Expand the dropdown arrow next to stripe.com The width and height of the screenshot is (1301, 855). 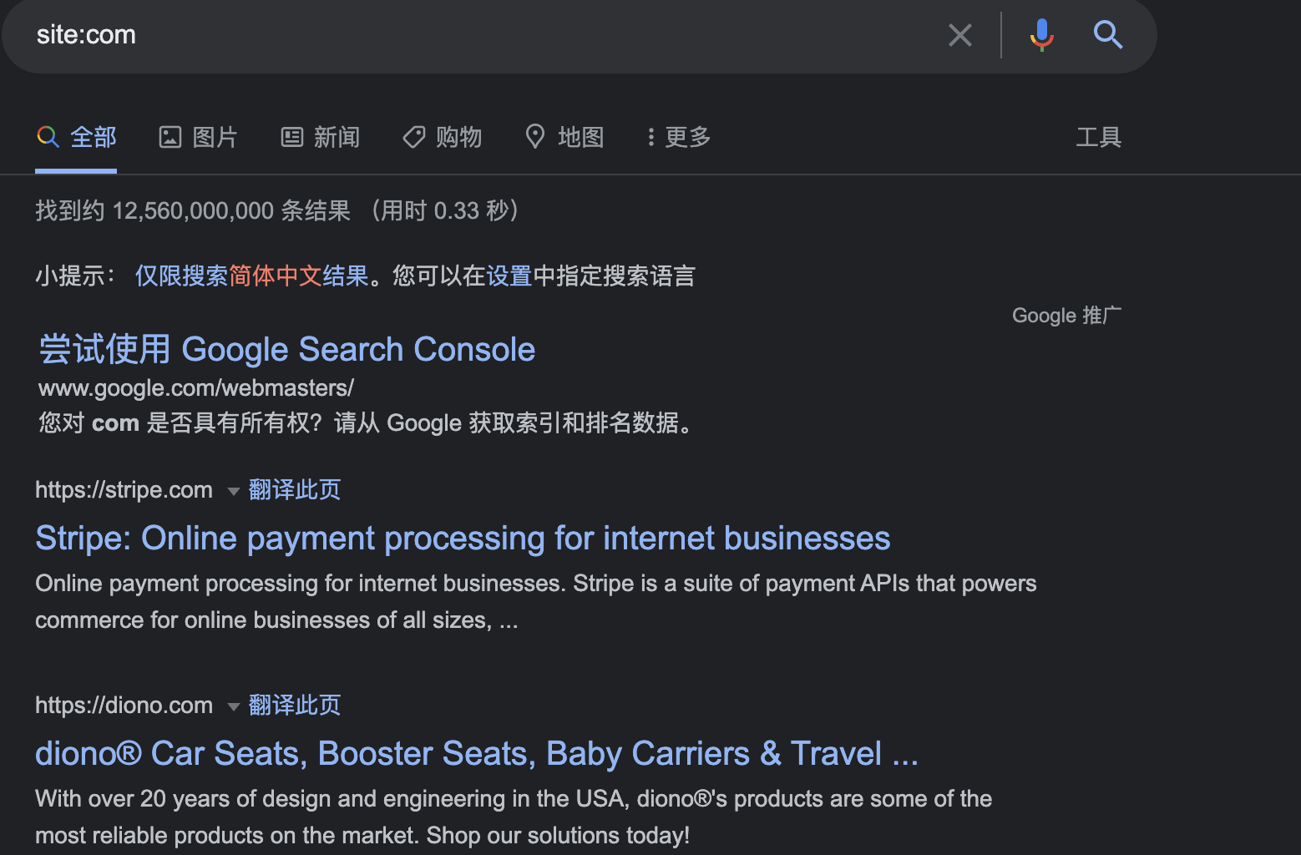point(234,491)
